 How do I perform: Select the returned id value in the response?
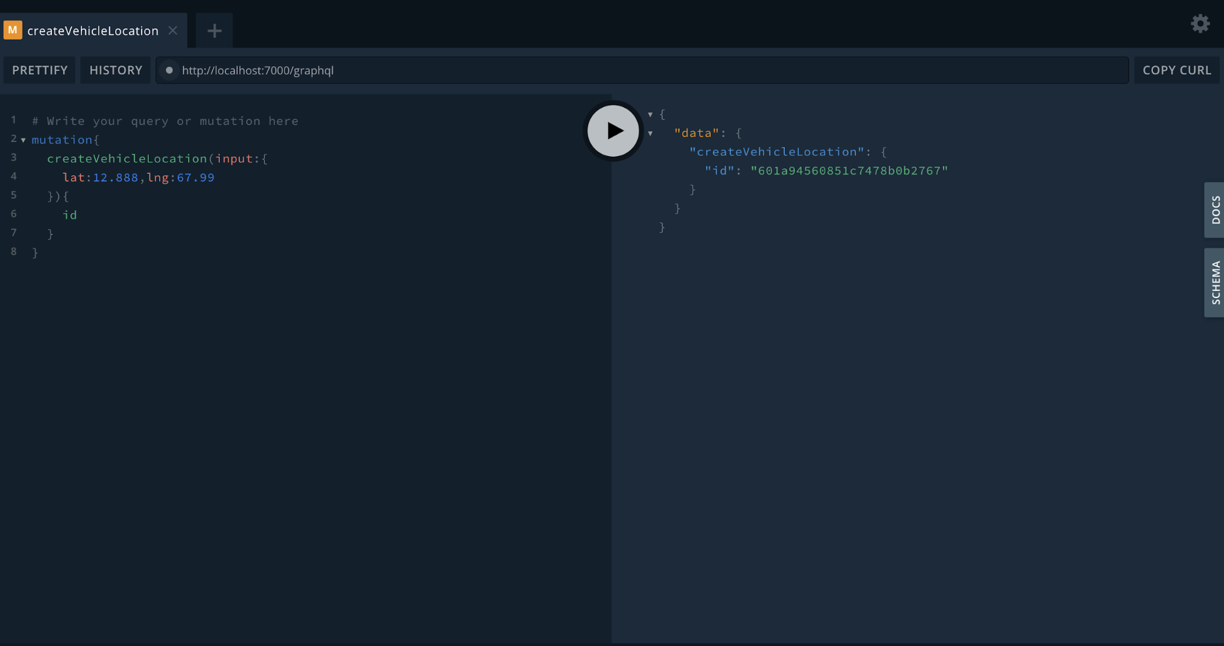coord(848,170)
